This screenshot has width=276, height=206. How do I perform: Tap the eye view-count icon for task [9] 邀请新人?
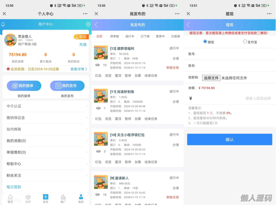tap(98, 195)
